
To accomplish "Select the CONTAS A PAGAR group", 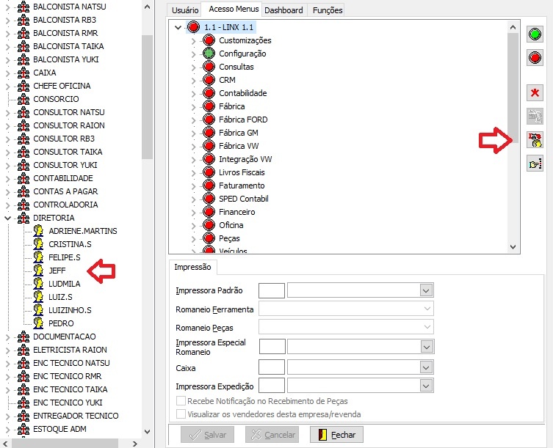I will (65, 191).
